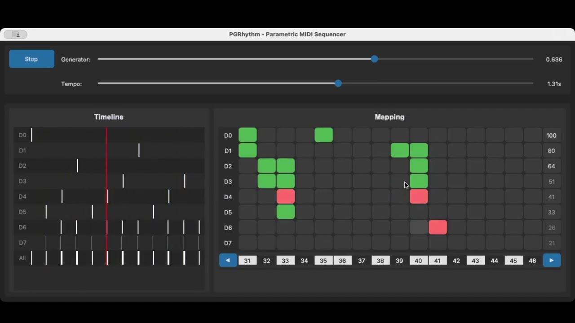The image size is (575, 323).
Task: Toggle green cell at D3 column 32
Action: coord(266,181)
